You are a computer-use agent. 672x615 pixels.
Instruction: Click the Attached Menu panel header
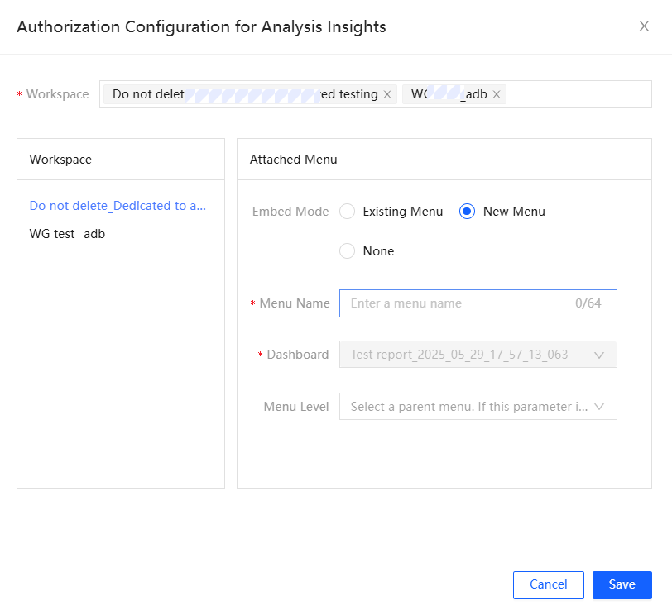tap(294, 160)
